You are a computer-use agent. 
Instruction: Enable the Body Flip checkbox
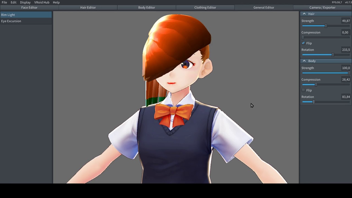pos(303,90)
